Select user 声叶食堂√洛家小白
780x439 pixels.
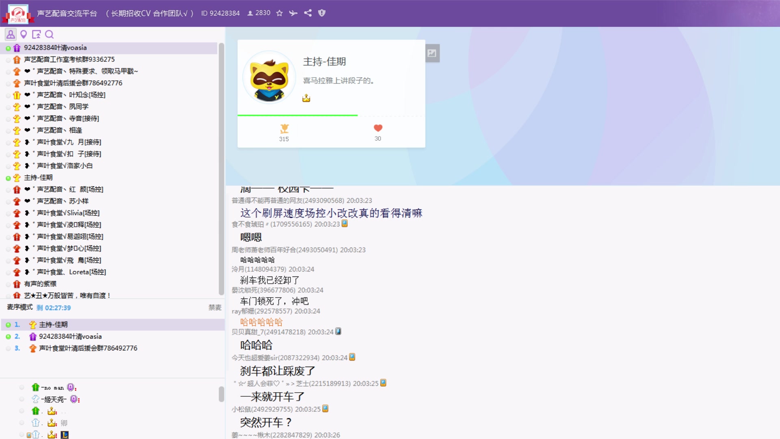tap(110, 165)
